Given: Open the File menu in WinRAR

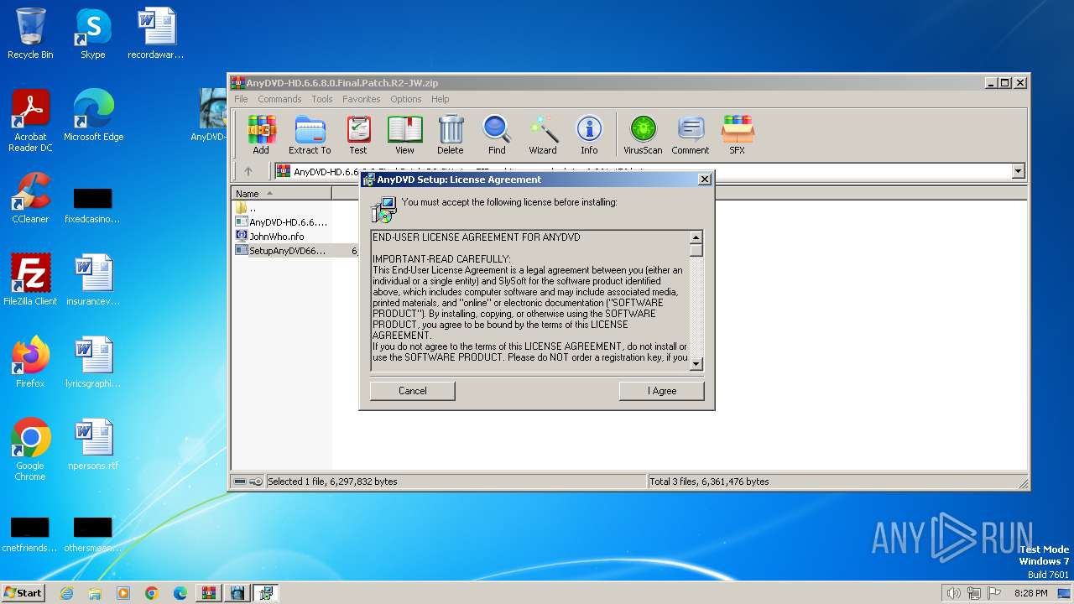Looking at the screenshot, I should [241, 99].
